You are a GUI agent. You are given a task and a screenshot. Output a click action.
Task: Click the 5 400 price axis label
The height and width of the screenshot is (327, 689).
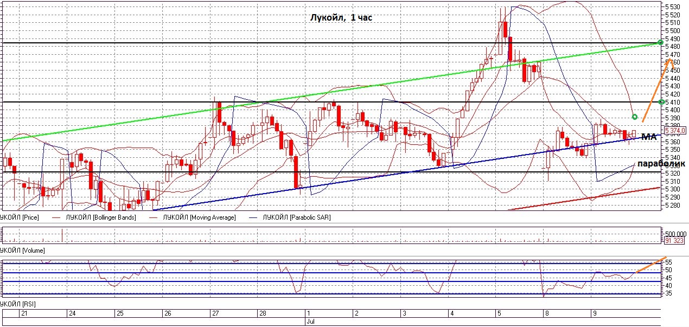click(x=673, y=110)
